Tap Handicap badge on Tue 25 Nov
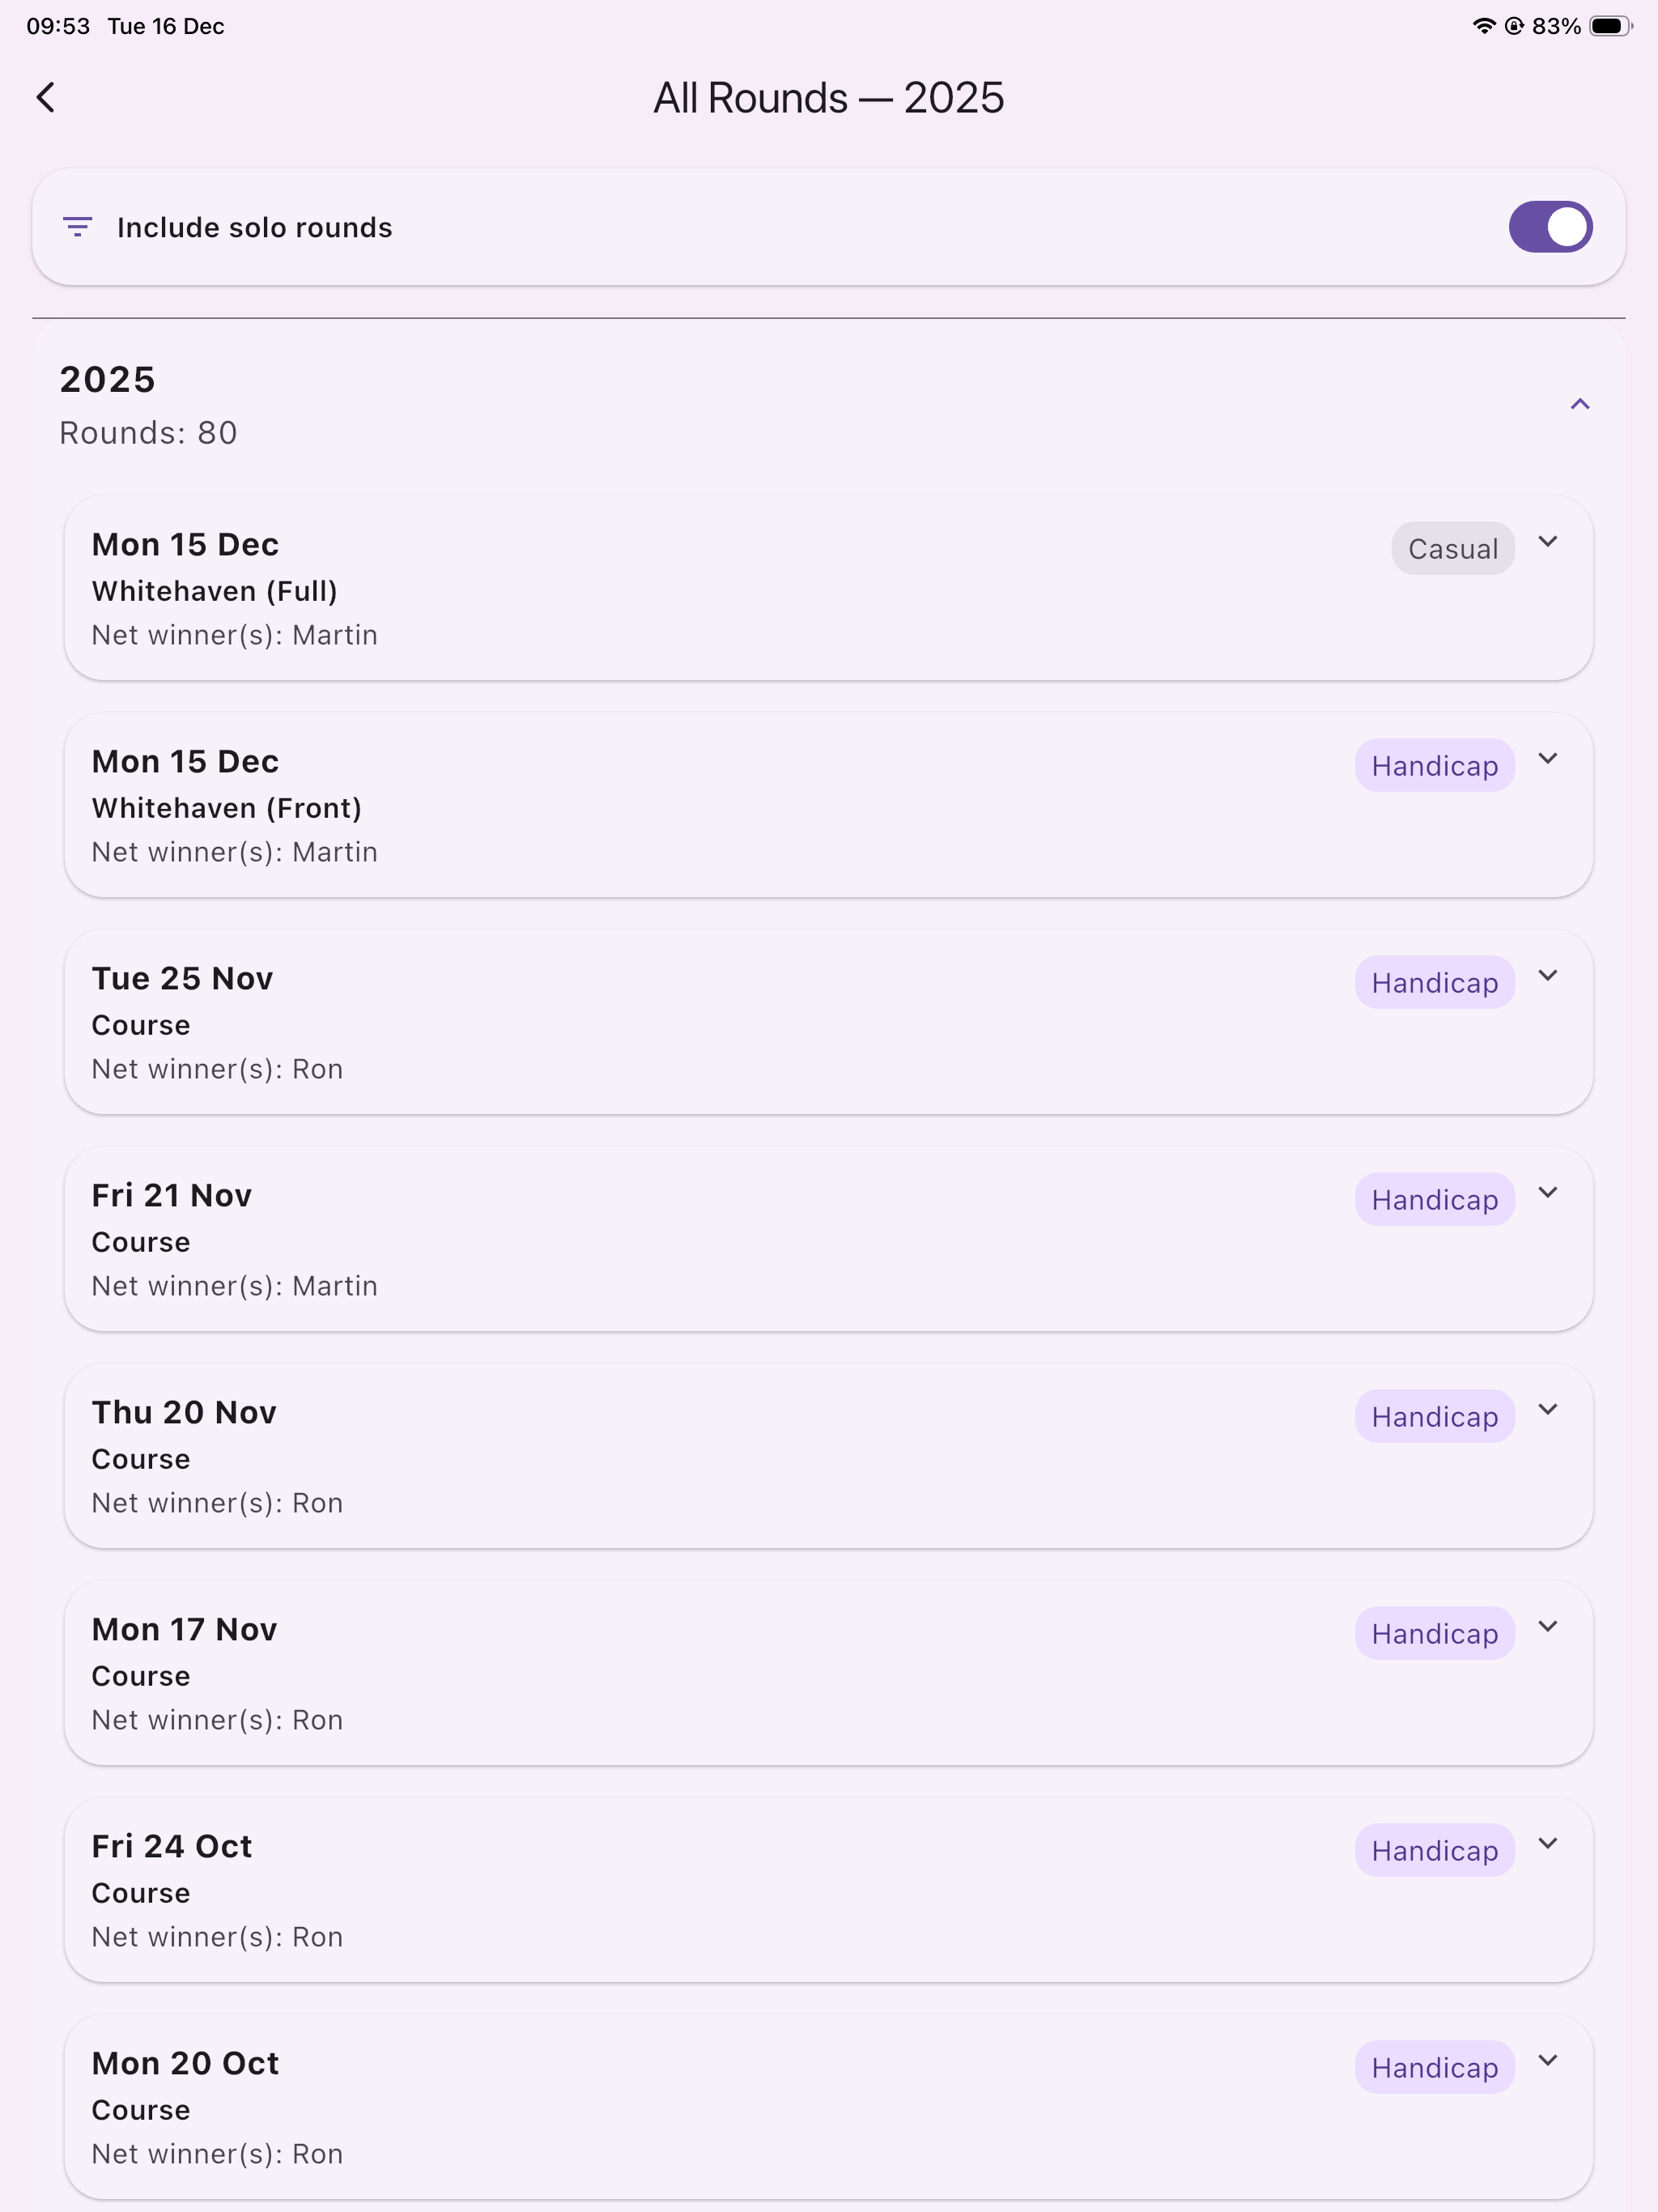 point(1434,982)
